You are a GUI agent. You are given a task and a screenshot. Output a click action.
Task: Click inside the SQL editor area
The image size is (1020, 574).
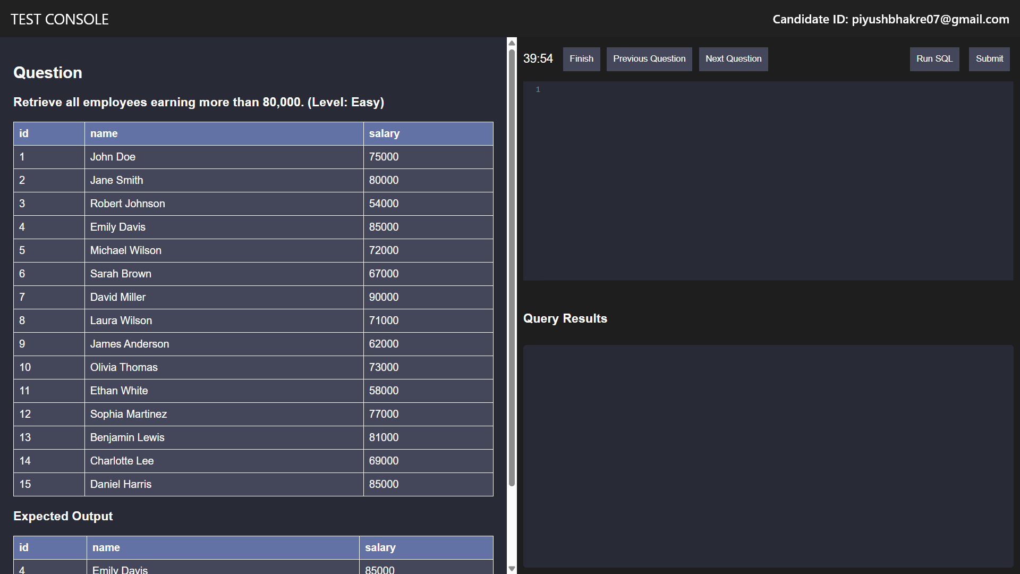click(x=768, y=181)
